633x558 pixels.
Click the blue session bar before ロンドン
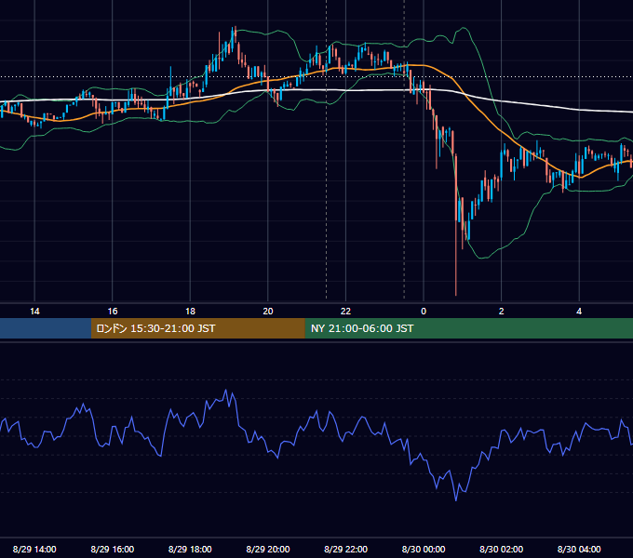coord(46,328)
